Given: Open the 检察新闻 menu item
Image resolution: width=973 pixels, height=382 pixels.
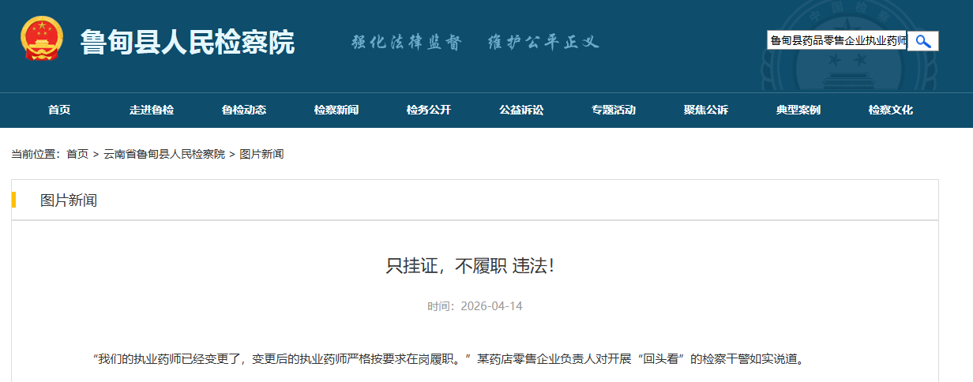Looking at the screenshot, I should click(336, 110).
